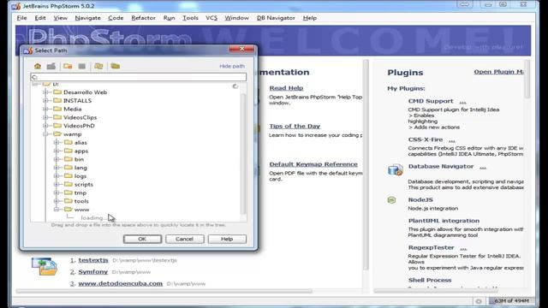Click the CMD Support plugin title
548x308 pixels.
pos(431,101)
